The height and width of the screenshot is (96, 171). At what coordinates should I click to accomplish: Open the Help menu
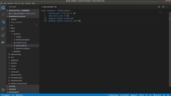tap(33, 3)
